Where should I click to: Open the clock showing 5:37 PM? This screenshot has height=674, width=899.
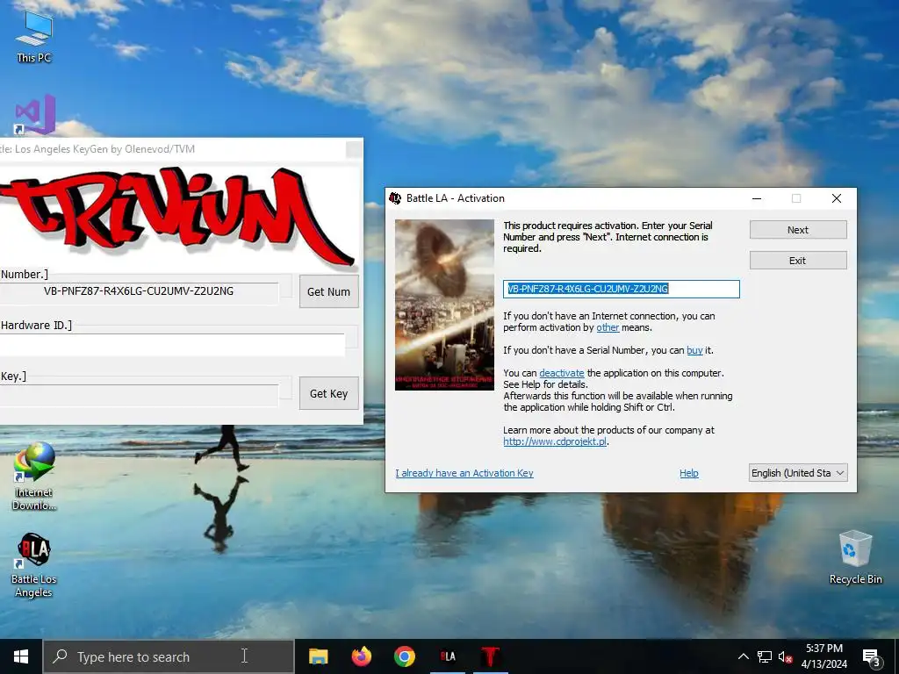click(x=823, y=656)
